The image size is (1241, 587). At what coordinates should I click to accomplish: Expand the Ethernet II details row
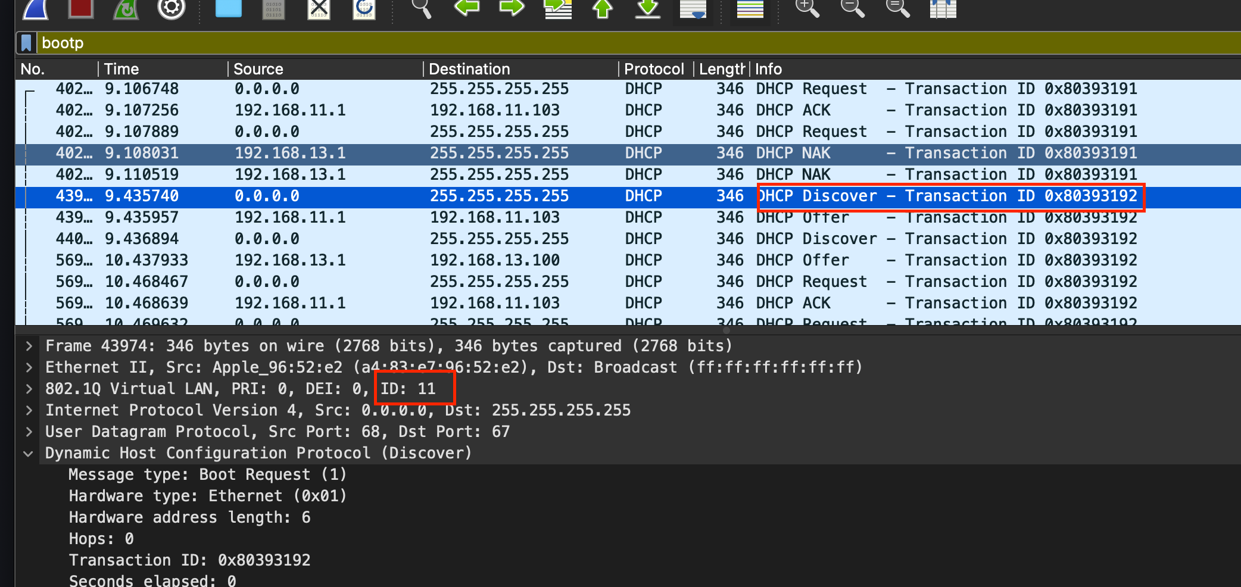[x=29, y=367]
